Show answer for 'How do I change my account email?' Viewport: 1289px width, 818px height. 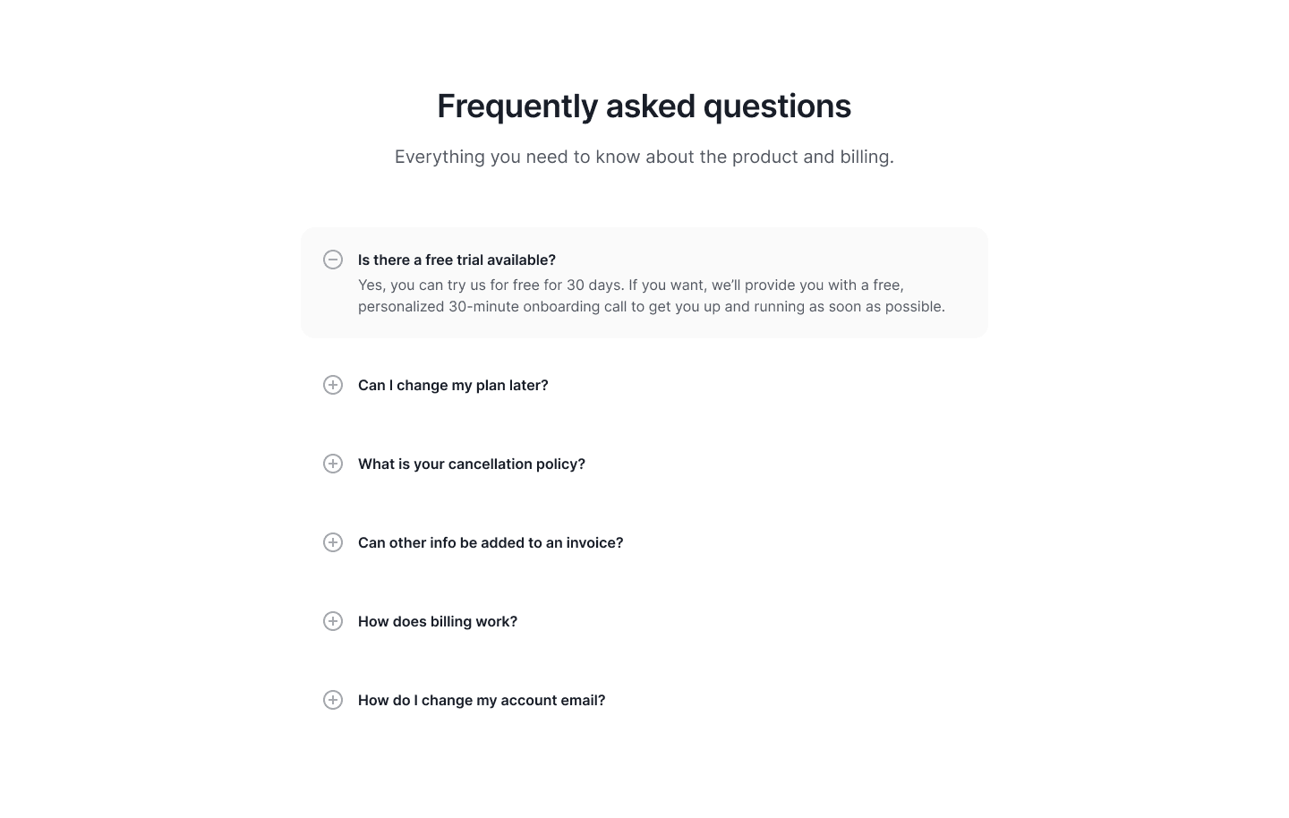(482, 700)
